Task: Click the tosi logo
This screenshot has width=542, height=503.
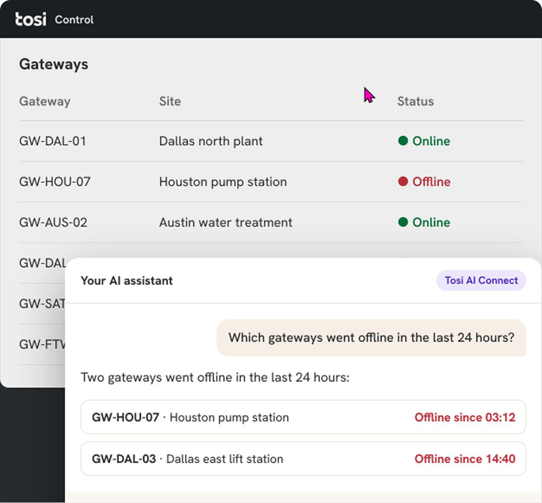Action: coord(31,20)
